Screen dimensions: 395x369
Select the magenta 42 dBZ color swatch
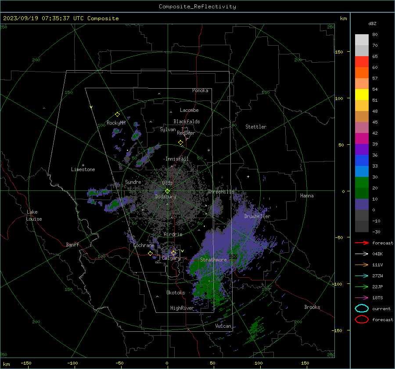click(x=362, y=138)
